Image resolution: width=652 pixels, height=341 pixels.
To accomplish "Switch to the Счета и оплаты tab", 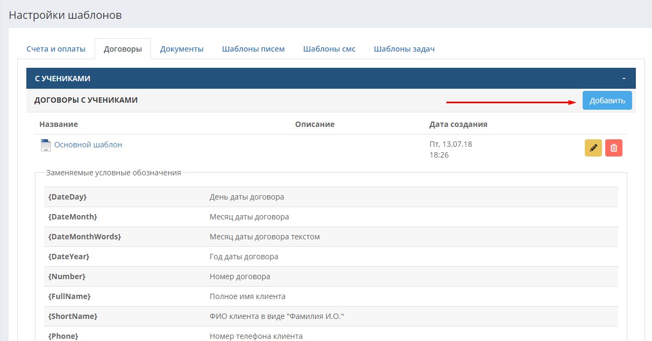I will click(x=56, y=49).
